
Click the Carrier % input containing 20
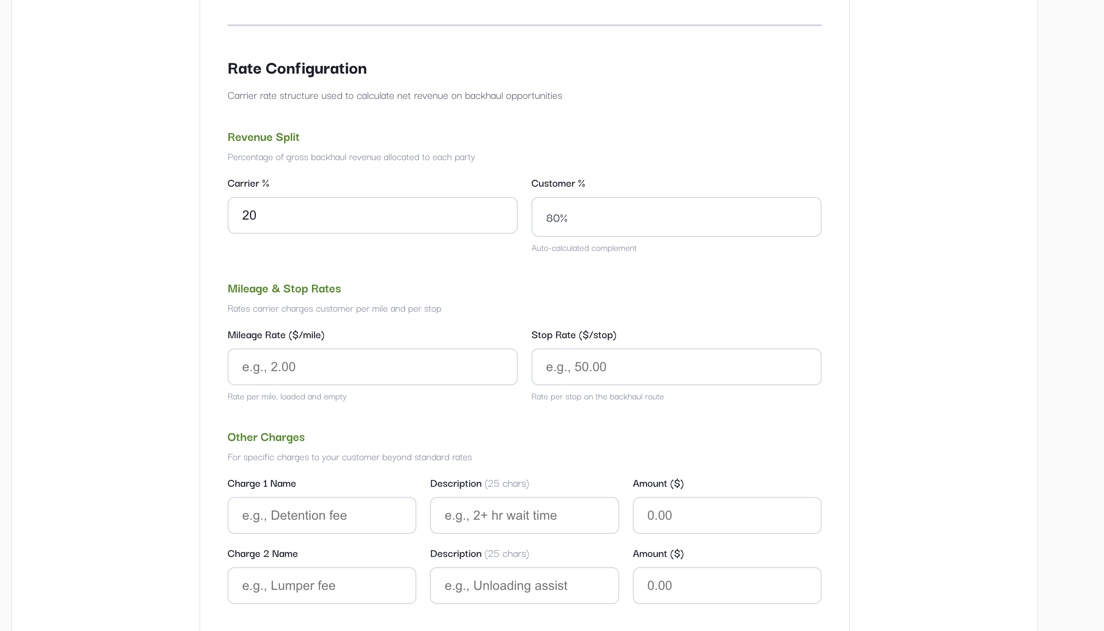(371, 214)
